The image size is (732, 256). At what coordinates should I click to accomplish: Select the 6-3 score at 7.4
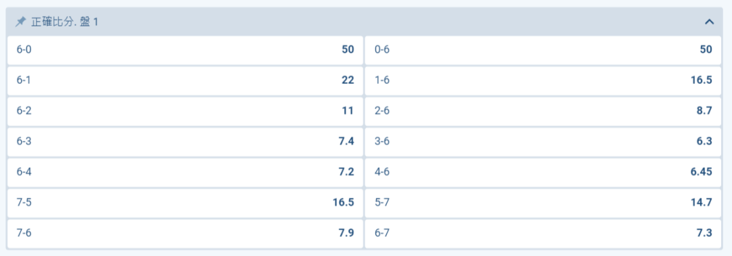pyautogui.click(x=185, y=142)
